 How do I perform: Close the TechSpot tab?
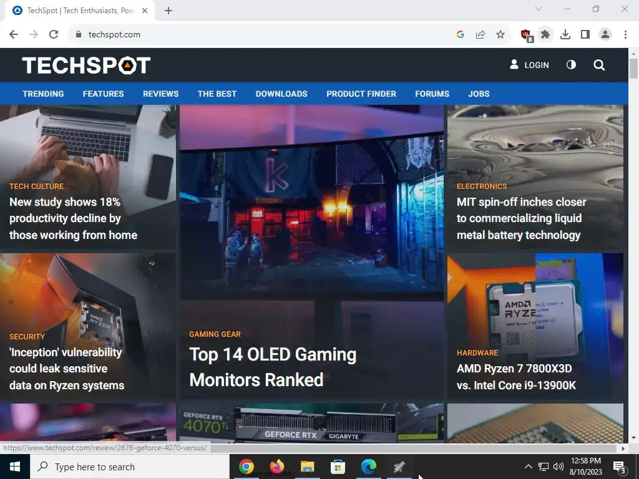145,11
